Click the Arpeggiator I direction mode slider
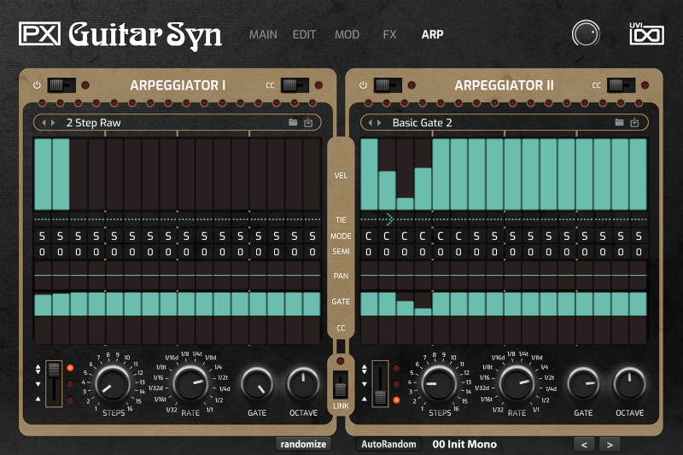 point(54,383)
